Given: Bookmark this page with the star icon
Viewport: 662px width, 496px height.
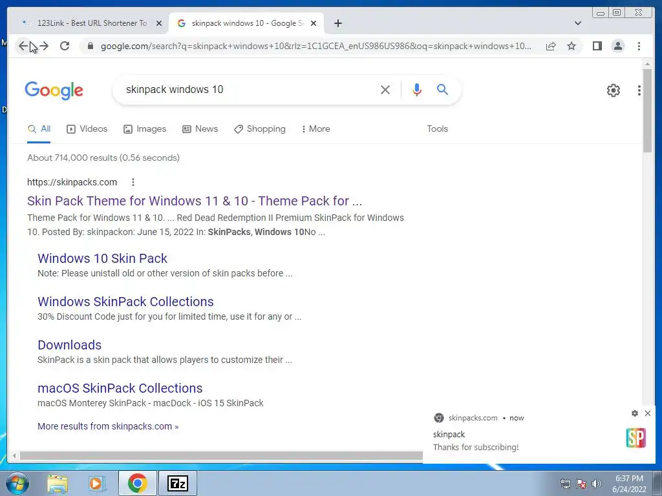Looking at the screenshot, I should click(x=571, y=46).
